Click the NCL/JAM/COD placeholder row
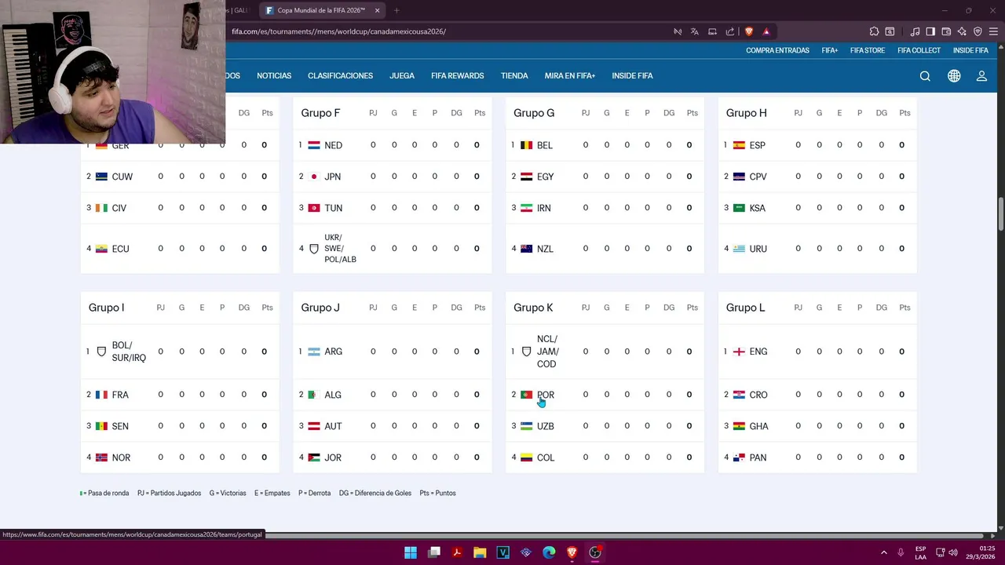The image size is (1005, 565). click(605, 352)
